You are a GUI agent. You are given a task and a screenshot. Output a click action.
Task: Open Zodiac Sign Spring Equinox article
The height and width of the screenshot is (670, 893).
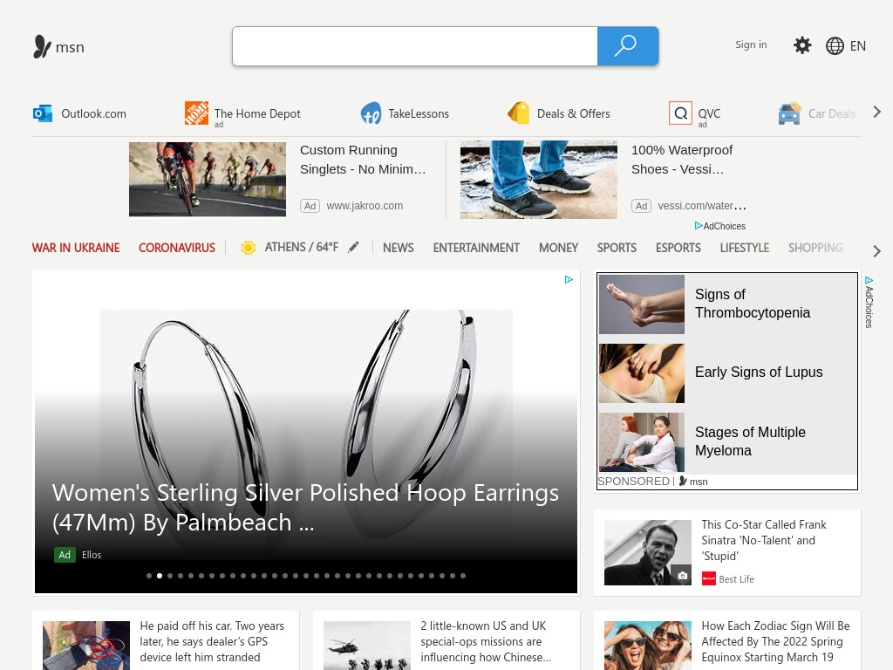point(775,641)
